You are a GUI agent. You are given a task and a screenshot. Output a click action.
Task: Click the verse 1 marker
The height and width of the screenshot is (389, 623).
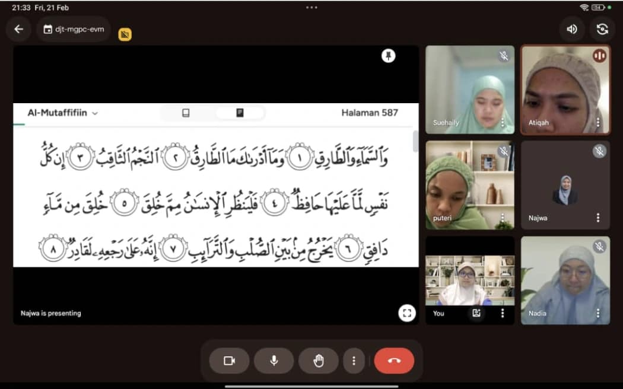coord(300,157)
